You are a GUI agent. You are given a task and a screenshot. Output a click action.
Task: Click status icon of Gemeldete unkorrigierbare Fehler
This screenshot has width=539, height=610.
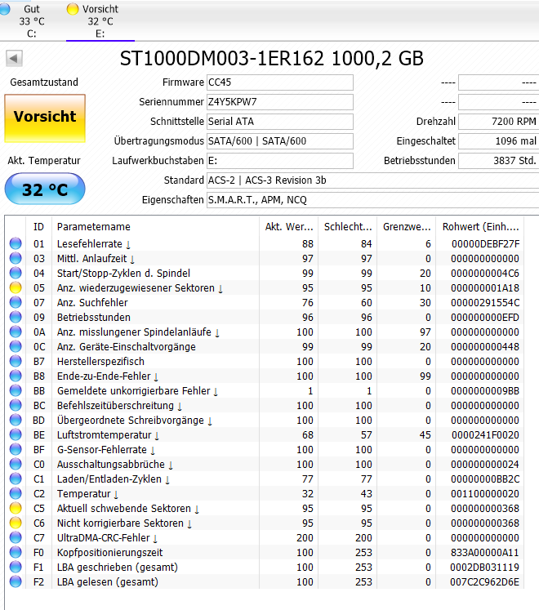click(16, 390)
